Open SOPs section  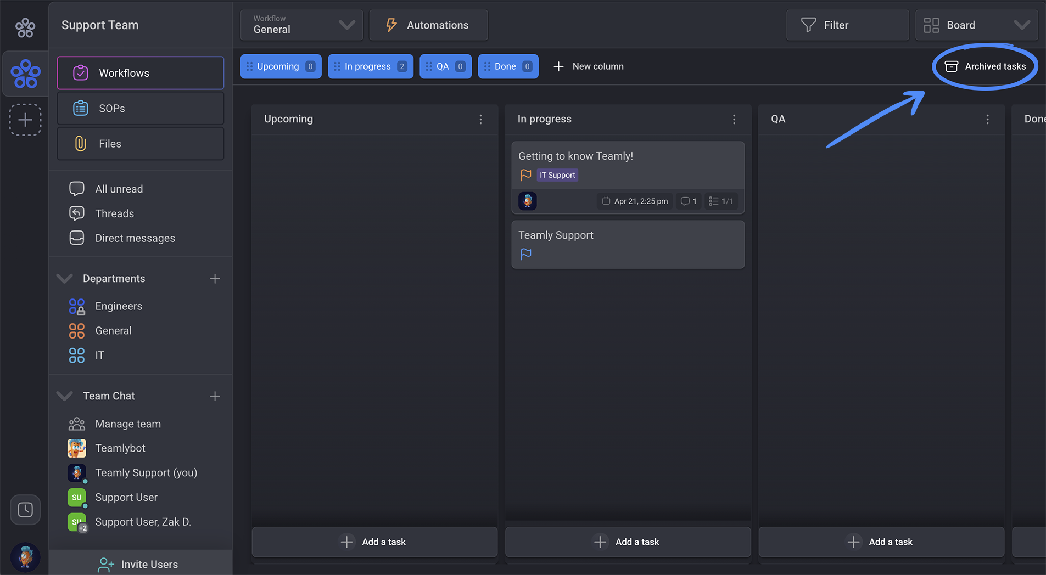(x=141, y=108)
